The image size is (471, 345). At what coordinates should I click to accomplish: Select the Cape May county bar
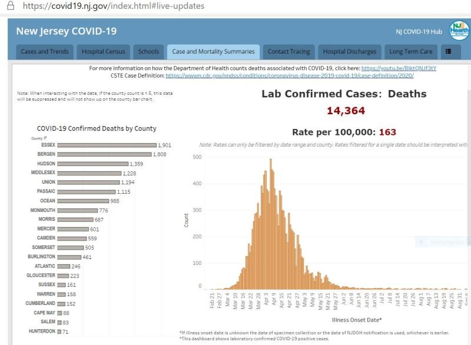pyautogui.click(x=60, y=313)
